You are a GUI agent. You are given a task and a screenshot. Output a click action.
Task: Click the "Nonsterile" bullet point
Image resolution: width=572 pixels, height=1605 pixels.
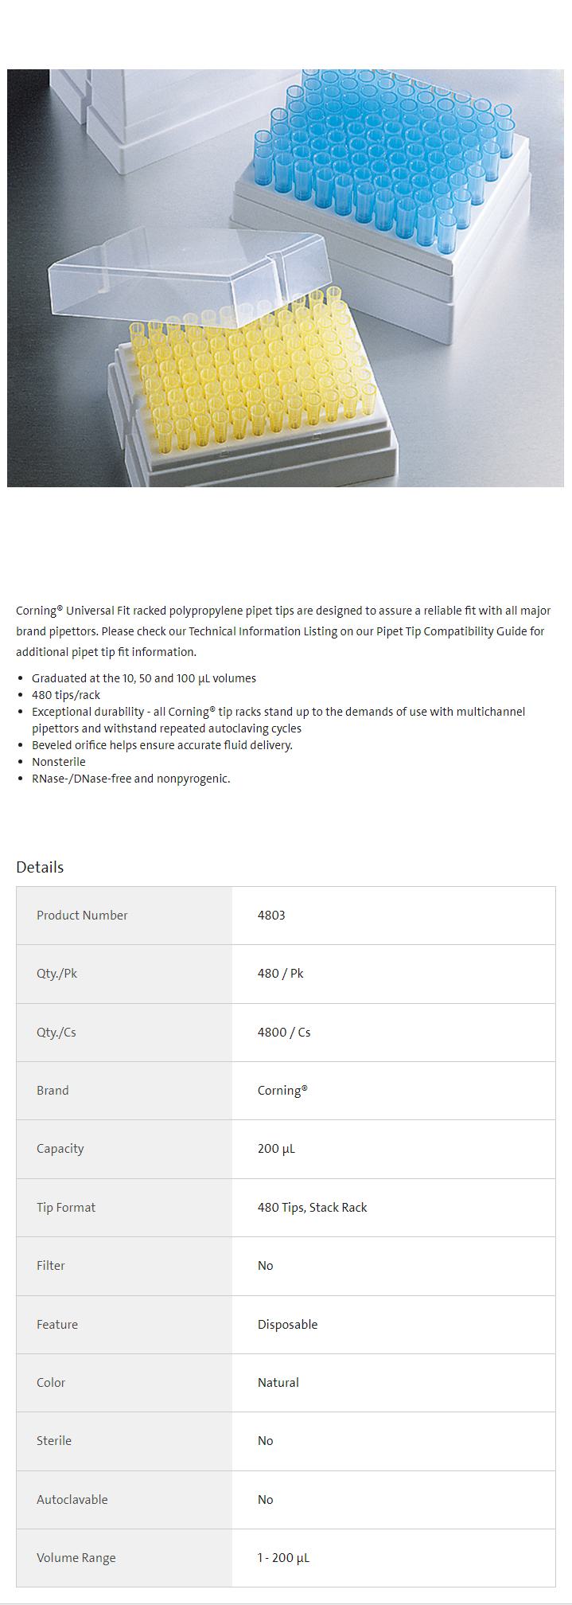tap(59, 762)
